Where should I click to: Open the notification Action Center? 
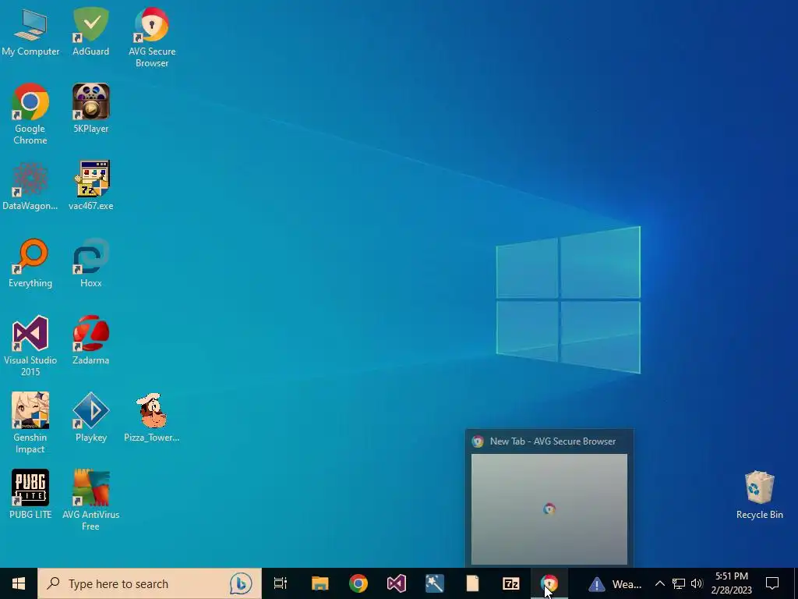(x=772, y=583)
